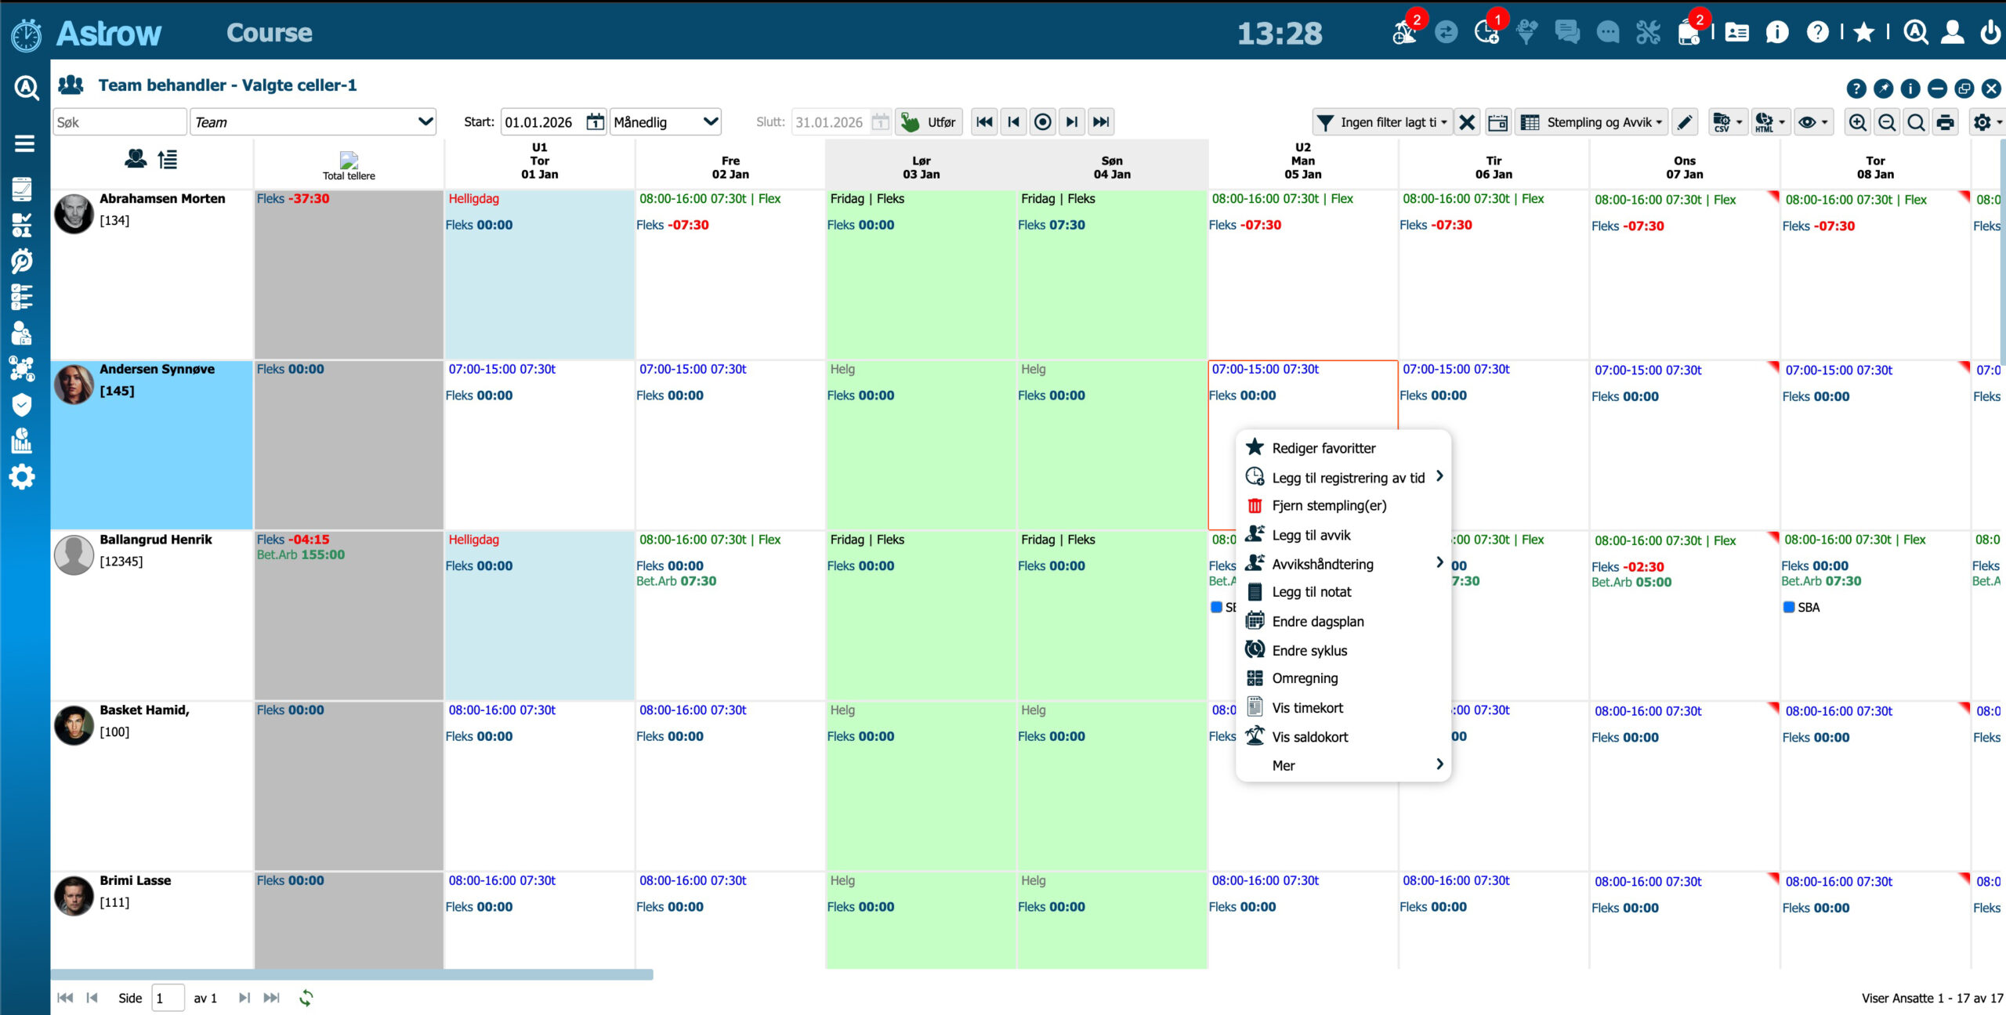
Task: Click the current period circle button
Action: [x=1042, y=122]
